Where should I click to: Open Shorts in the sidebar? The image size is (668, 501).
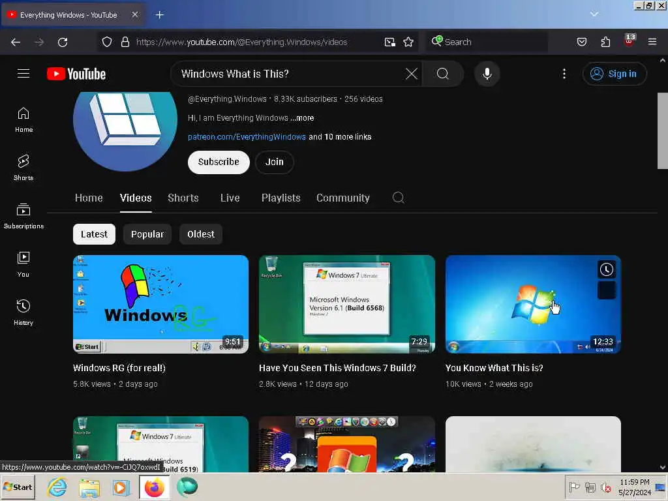[23, 168]
